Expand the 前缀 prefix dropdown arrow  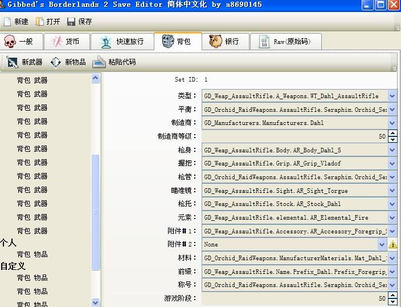(x=392, y=272)
